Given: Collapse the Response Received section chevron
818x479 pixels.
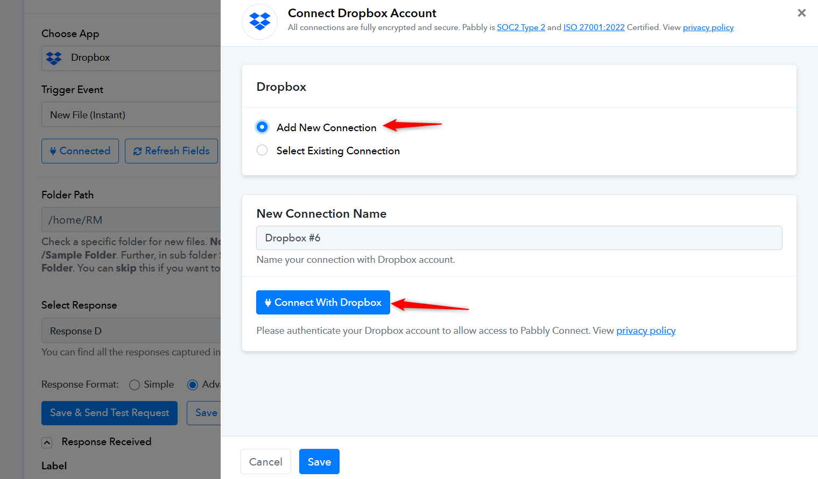Looking at the screenshot, I should point(47,442).
